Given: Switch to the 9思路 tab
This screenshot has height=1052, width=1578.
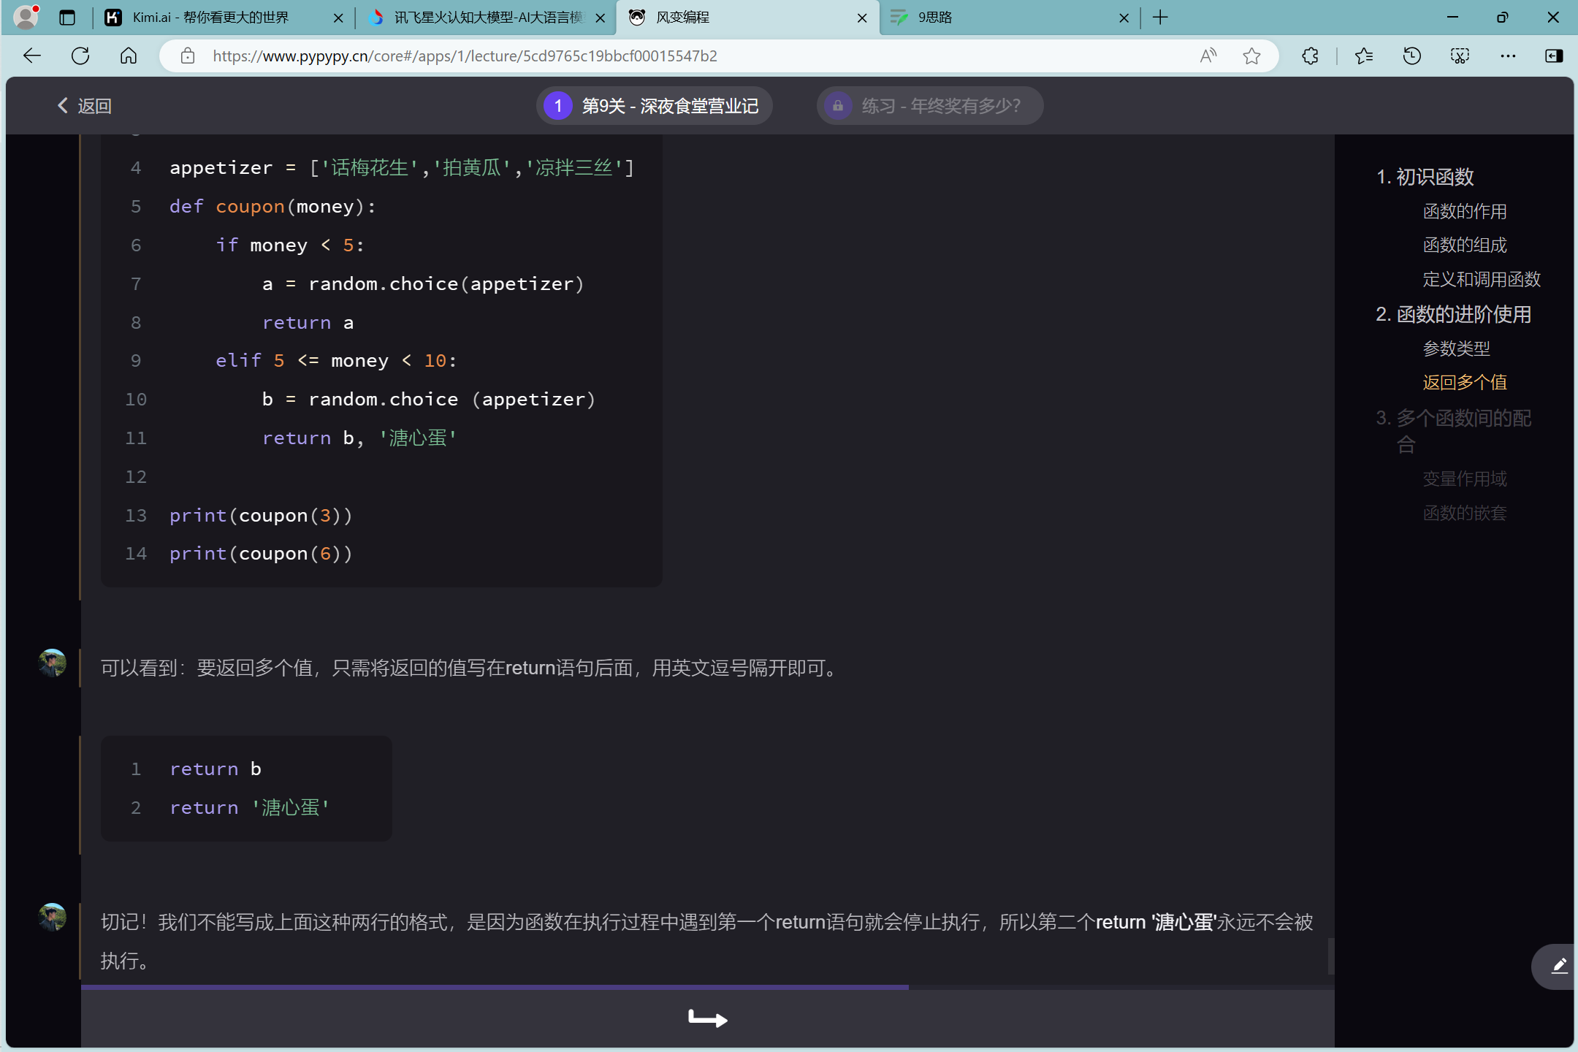Looking at the screenshot, I should click(1010, 18).
